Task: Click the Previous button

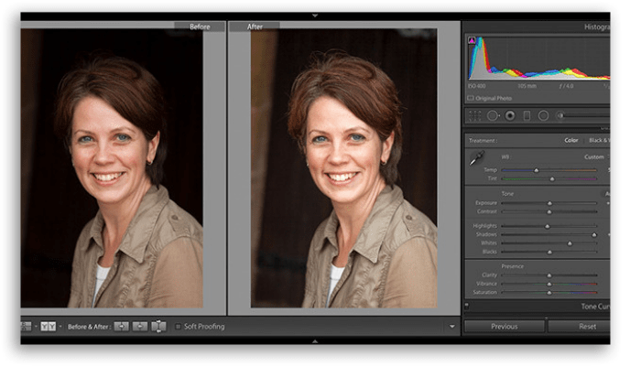Action: tap(505, 327)
